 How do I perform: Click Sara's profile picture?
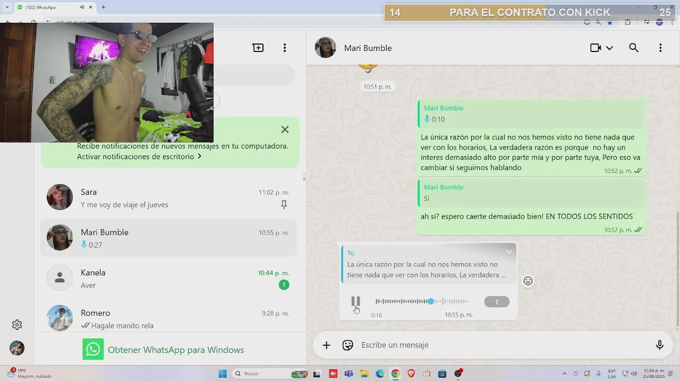[59, 197]
